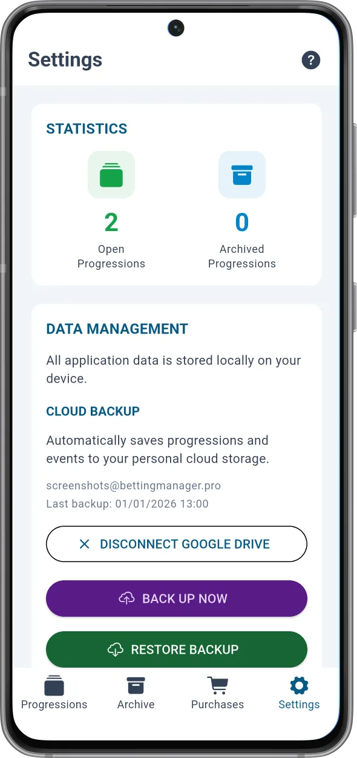Viewport: 357px width, 758px height.
Task: Tap the gear Settings icon in bottom bar
Action: click(299, 686)
